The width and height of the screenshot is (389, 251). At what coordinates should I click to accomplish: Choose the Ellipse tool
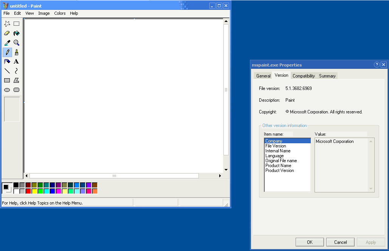coord(7,90)
